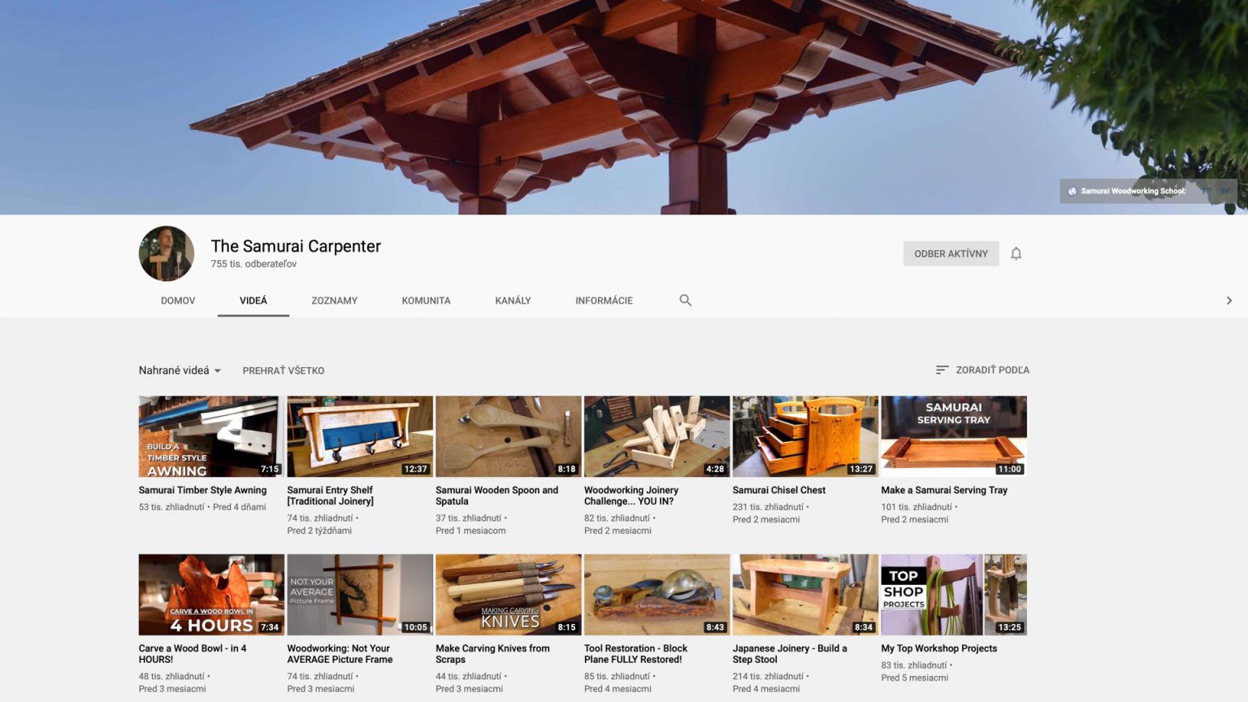Click the 214 tis. zhliadnutí view count

click(768, 677)
